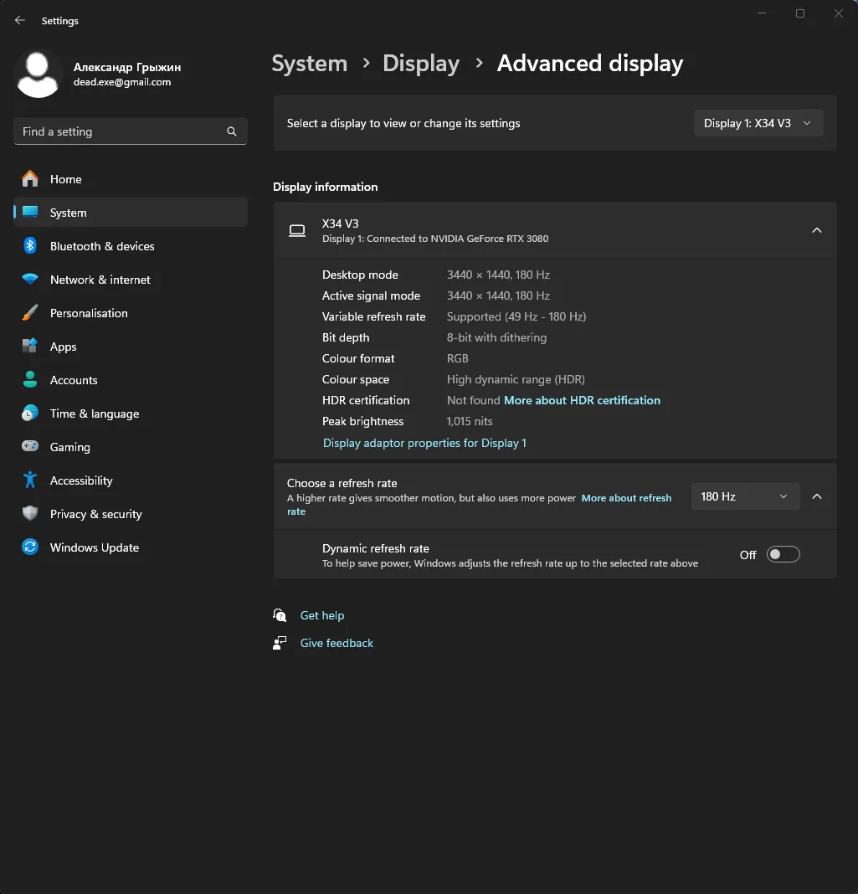858x894 pixels.
Task: Enable the Dynamic refresh rate toggle
Action: 784,555
